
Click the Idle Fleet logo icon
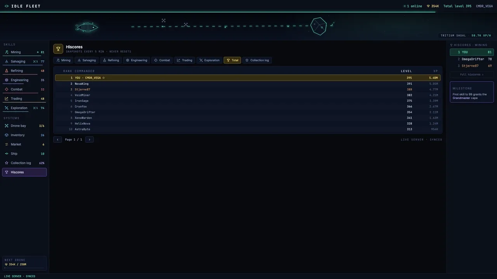7,6
